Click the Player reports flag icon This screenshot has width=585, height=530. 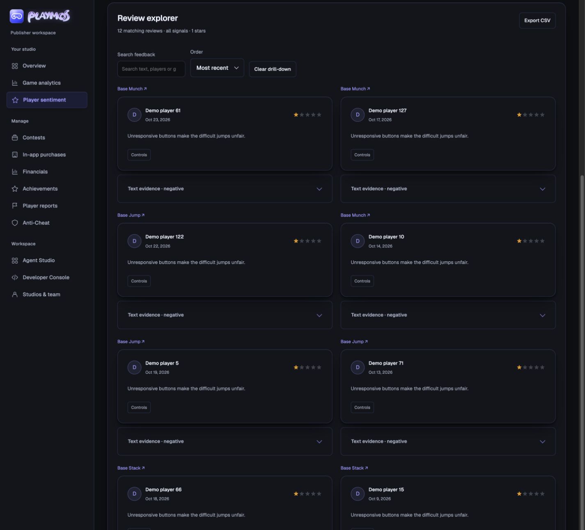click(15, 206)
